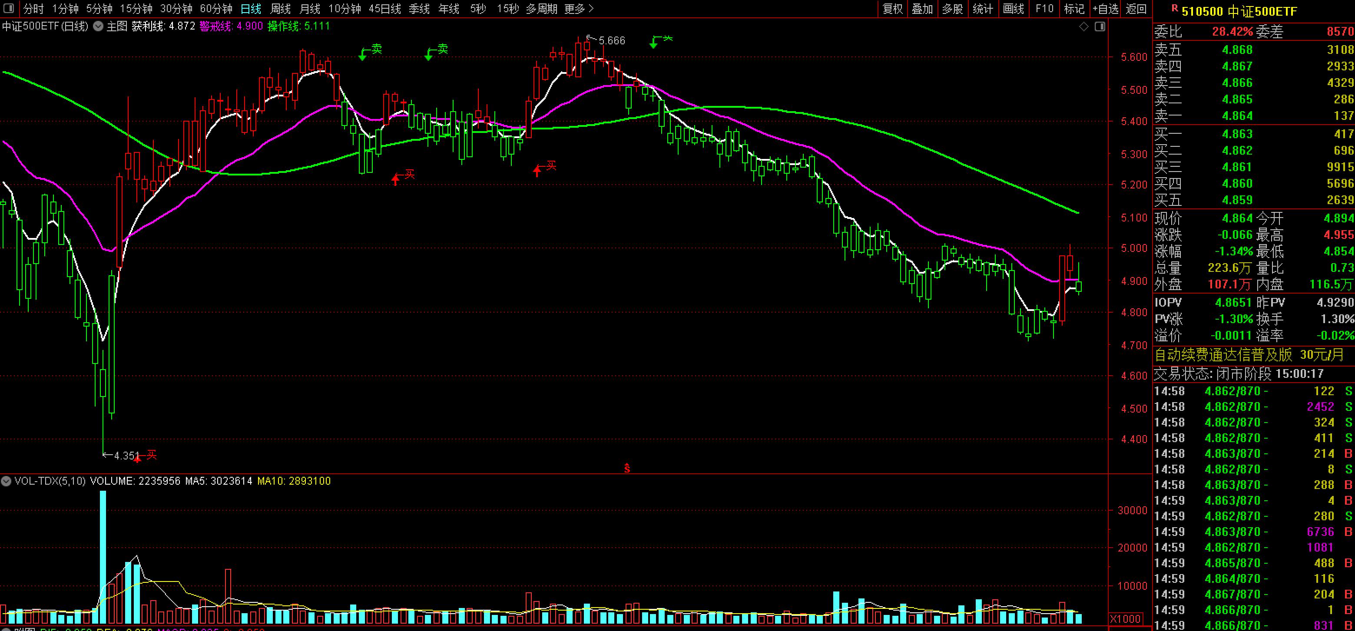Open the 统计 statistics button

point(983,8)
